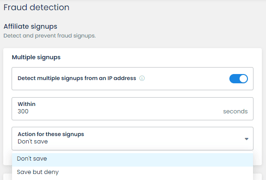Click the white knob of the blue switch

click(x=243, y=79)
